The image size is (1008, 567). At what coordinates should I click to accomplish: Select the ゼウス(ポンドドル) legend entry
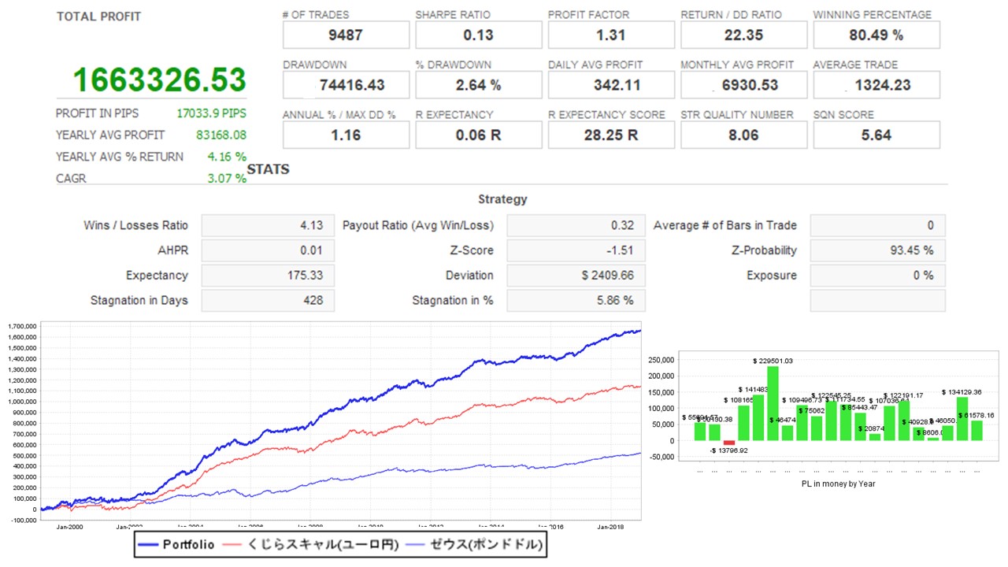(x=476, y=545)
